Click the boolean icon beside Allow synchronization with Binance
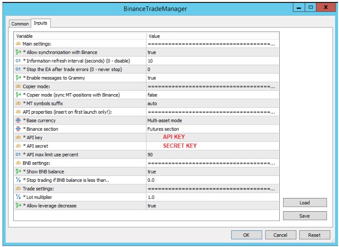 pos(18,52)
